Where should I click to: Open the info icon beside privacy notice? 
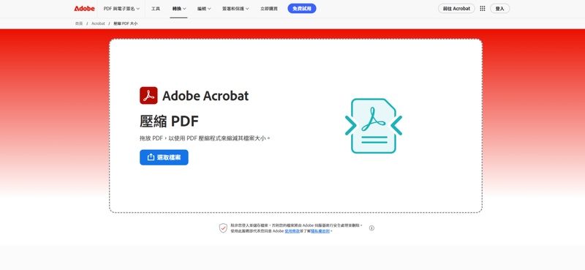coord(371,228)
